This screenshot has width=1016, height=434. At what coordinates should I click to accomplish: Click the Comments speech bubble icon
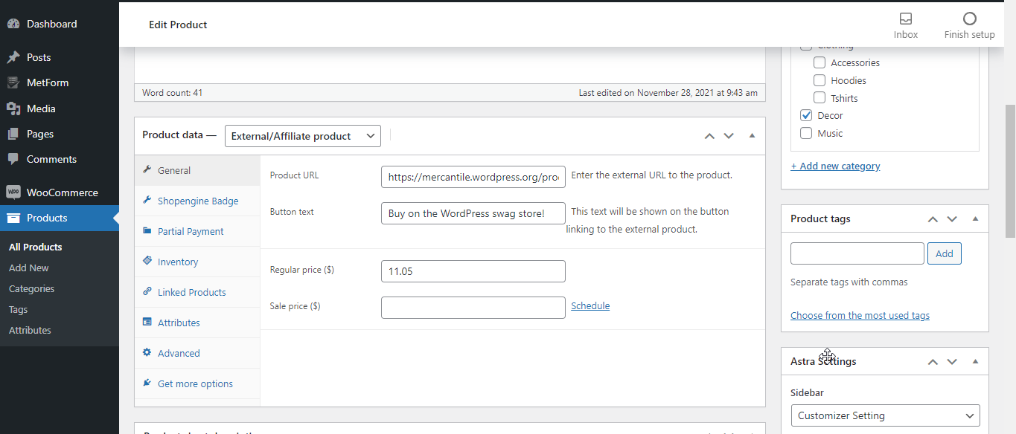pyautogui.click(x=13, y=159)
